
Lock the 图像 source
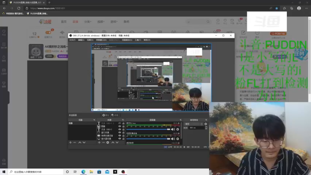click(x=123, y=126)
